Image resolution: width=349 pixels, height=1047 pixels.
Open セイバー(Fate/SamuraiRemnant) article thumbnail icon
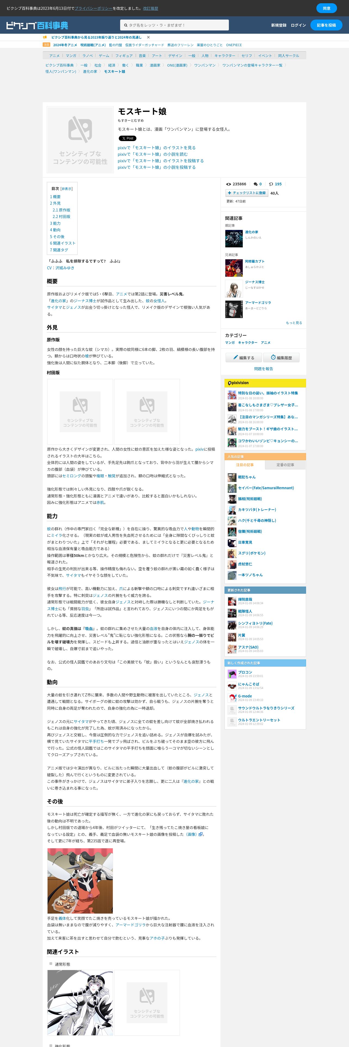(232, 488)
